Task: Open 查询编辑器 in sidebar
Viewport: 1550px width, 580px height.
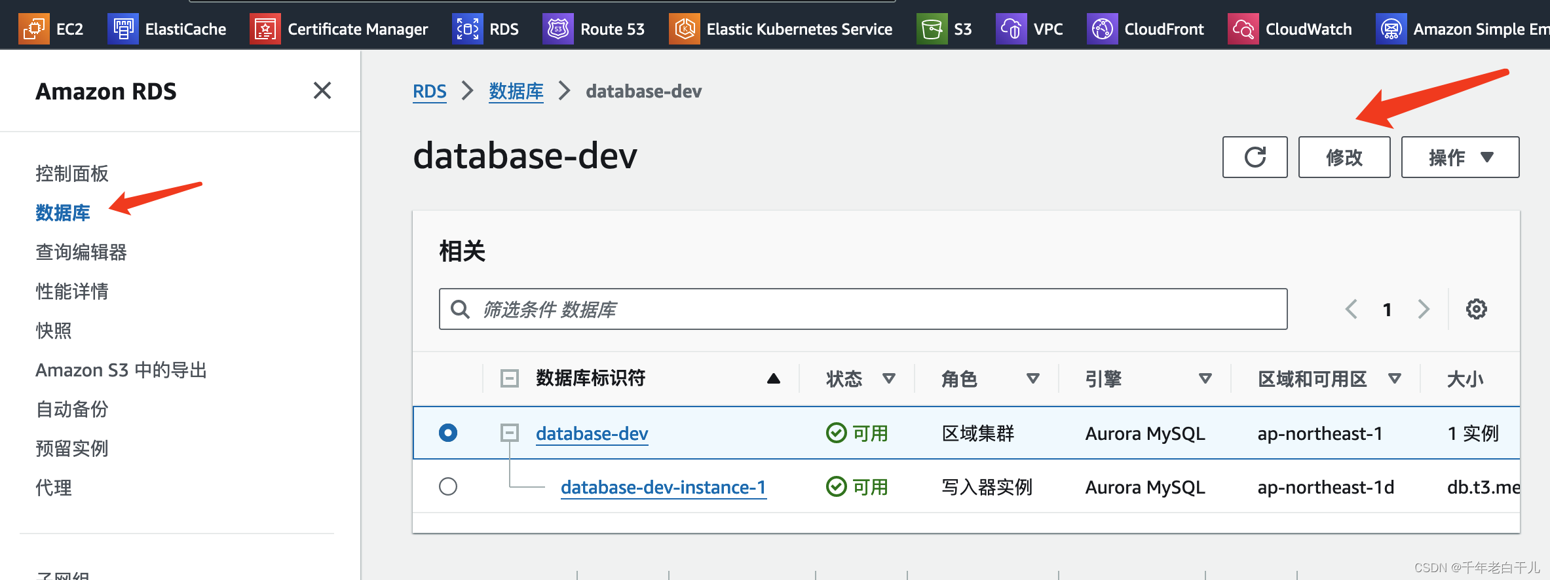Action: tap(81, 252)
